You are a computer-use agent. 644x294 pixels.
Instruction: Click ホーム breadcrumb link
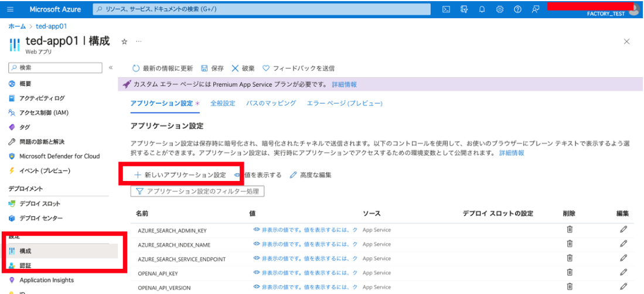(17, 26)
